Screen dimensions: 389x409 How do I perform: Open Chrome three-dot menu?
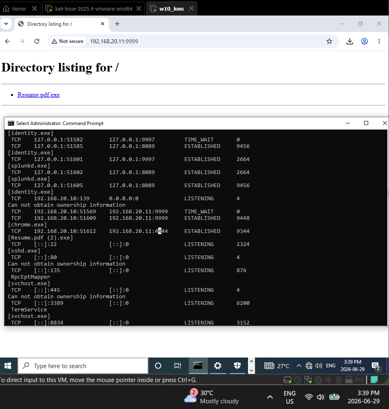(x=379, y=41)
